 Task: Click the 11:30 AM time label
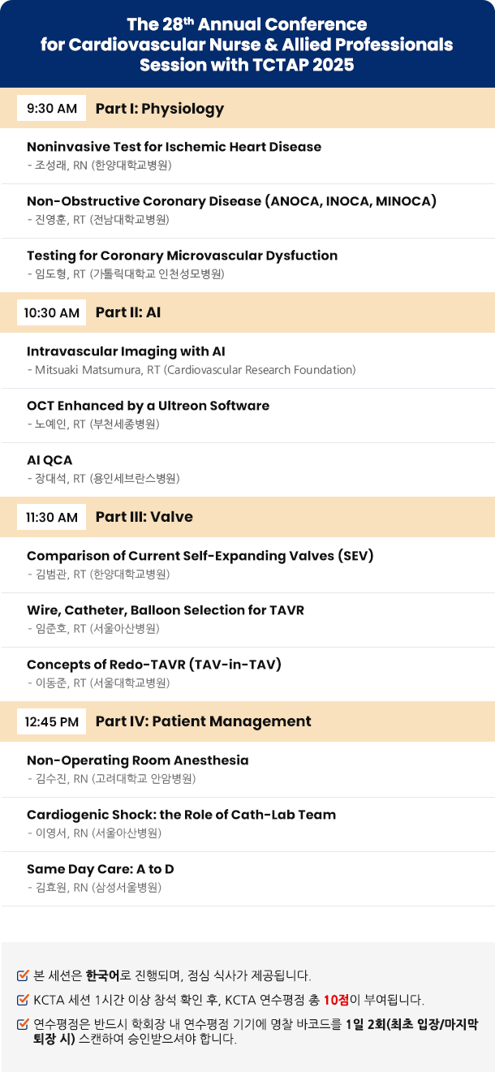coord(52,517)
